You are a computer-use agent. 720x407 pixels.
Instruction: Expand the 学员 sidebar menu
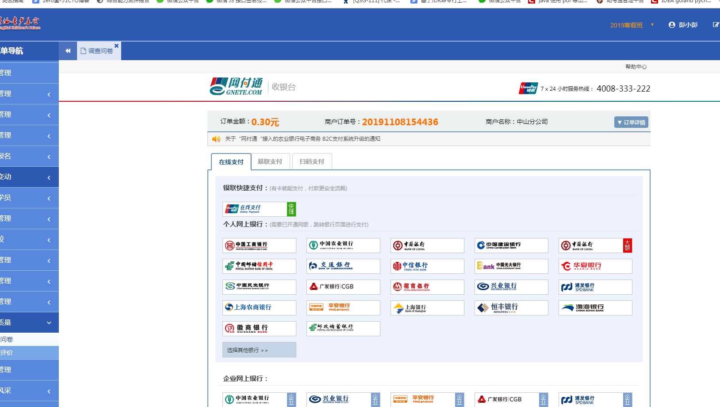pos(29,198)
